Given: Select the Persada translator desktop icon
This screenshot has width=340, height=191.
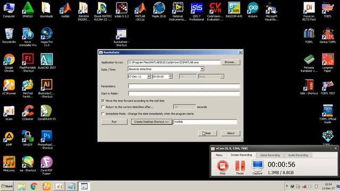Looking at the screenshot, I should [309, 63].
